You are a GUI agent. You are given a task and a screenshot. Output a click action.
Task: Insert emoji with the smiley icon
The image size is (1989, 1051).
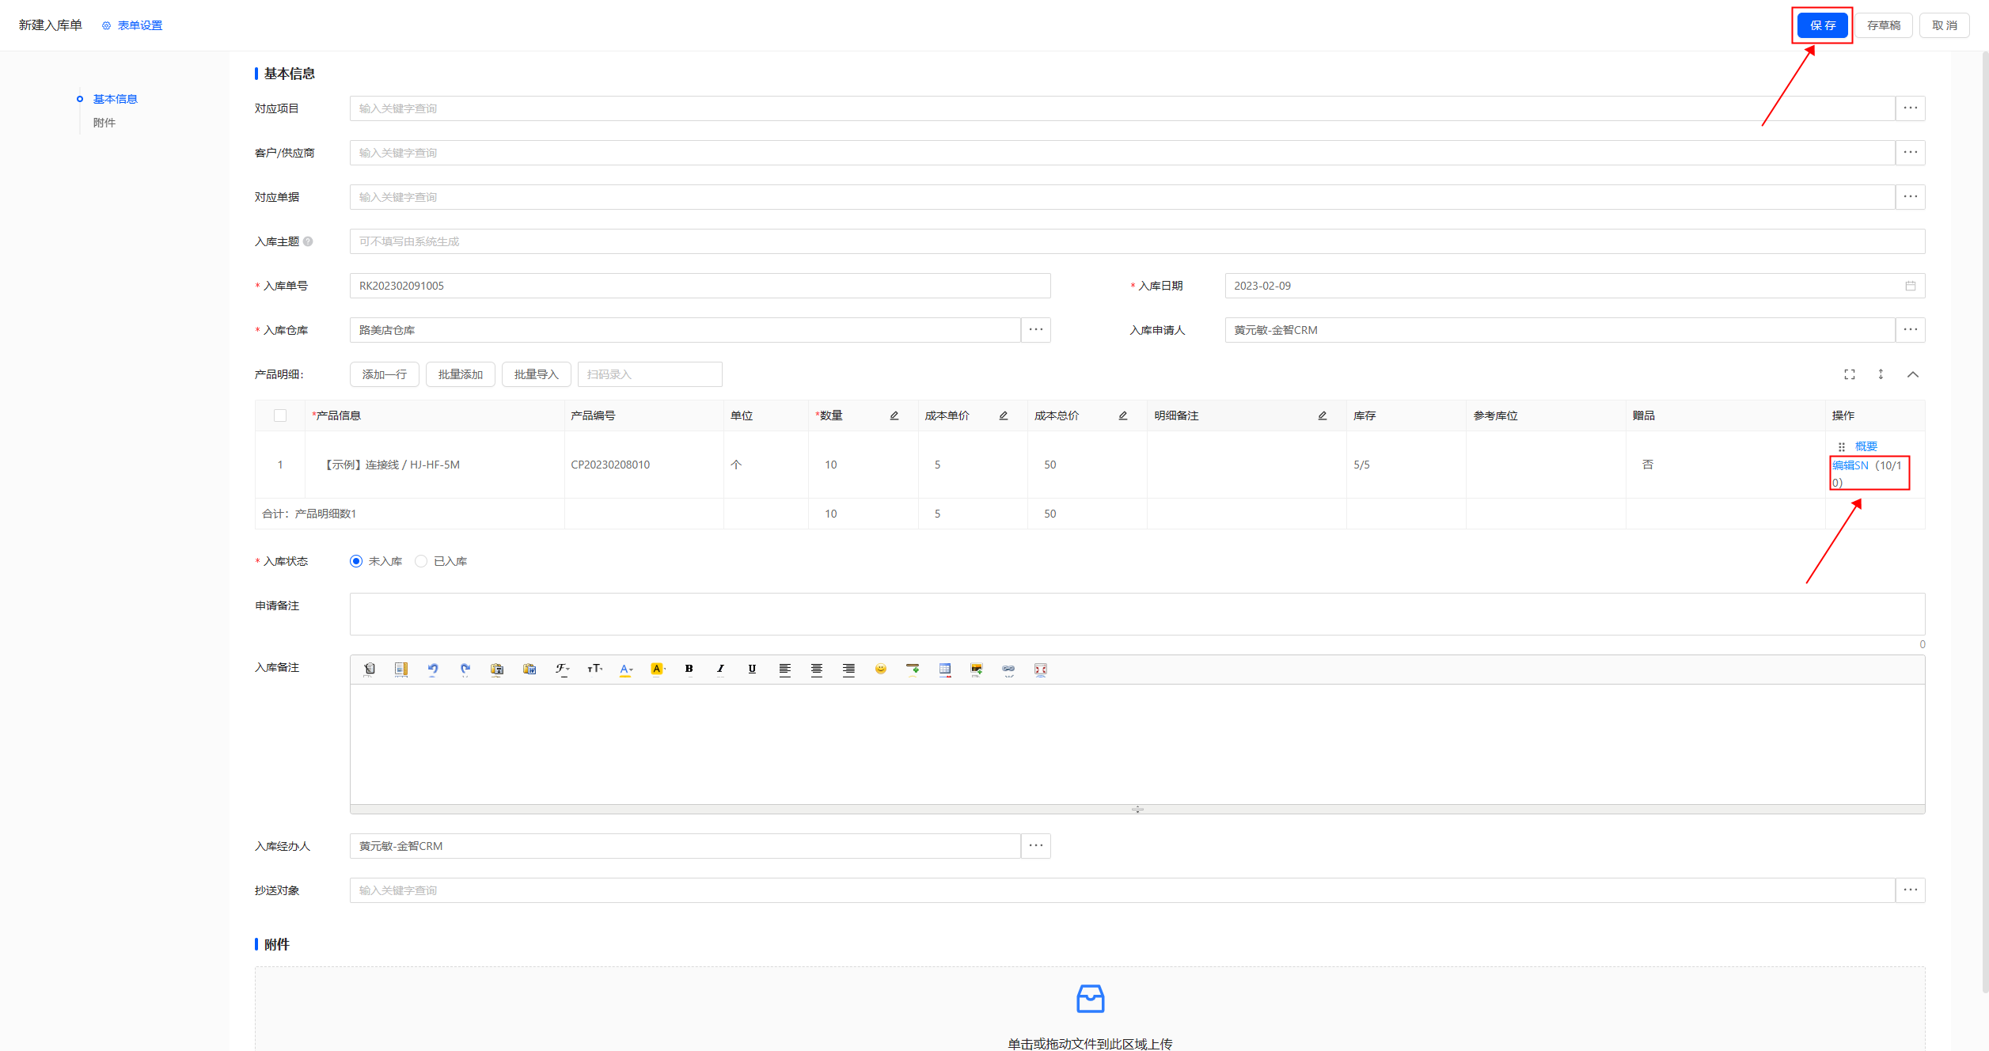pyautogui.click(x=880, y=669)
